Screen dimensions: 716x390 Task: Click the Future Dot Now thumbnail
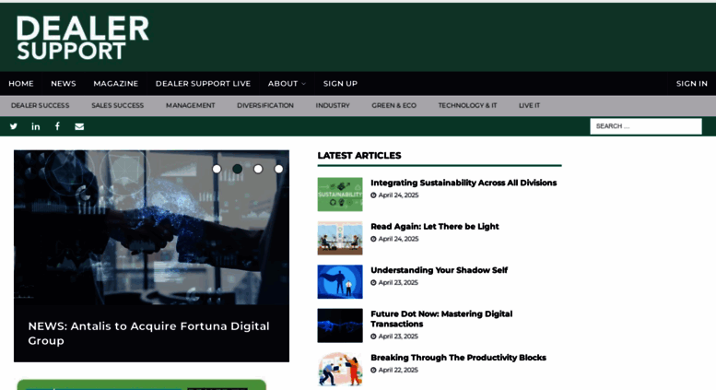340,325
